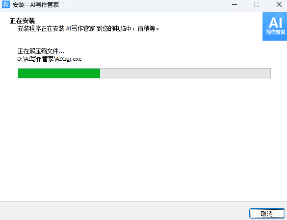The image size is (287, 220).
Task: Click the large AI letters in the logo
Action: [275, 23]
